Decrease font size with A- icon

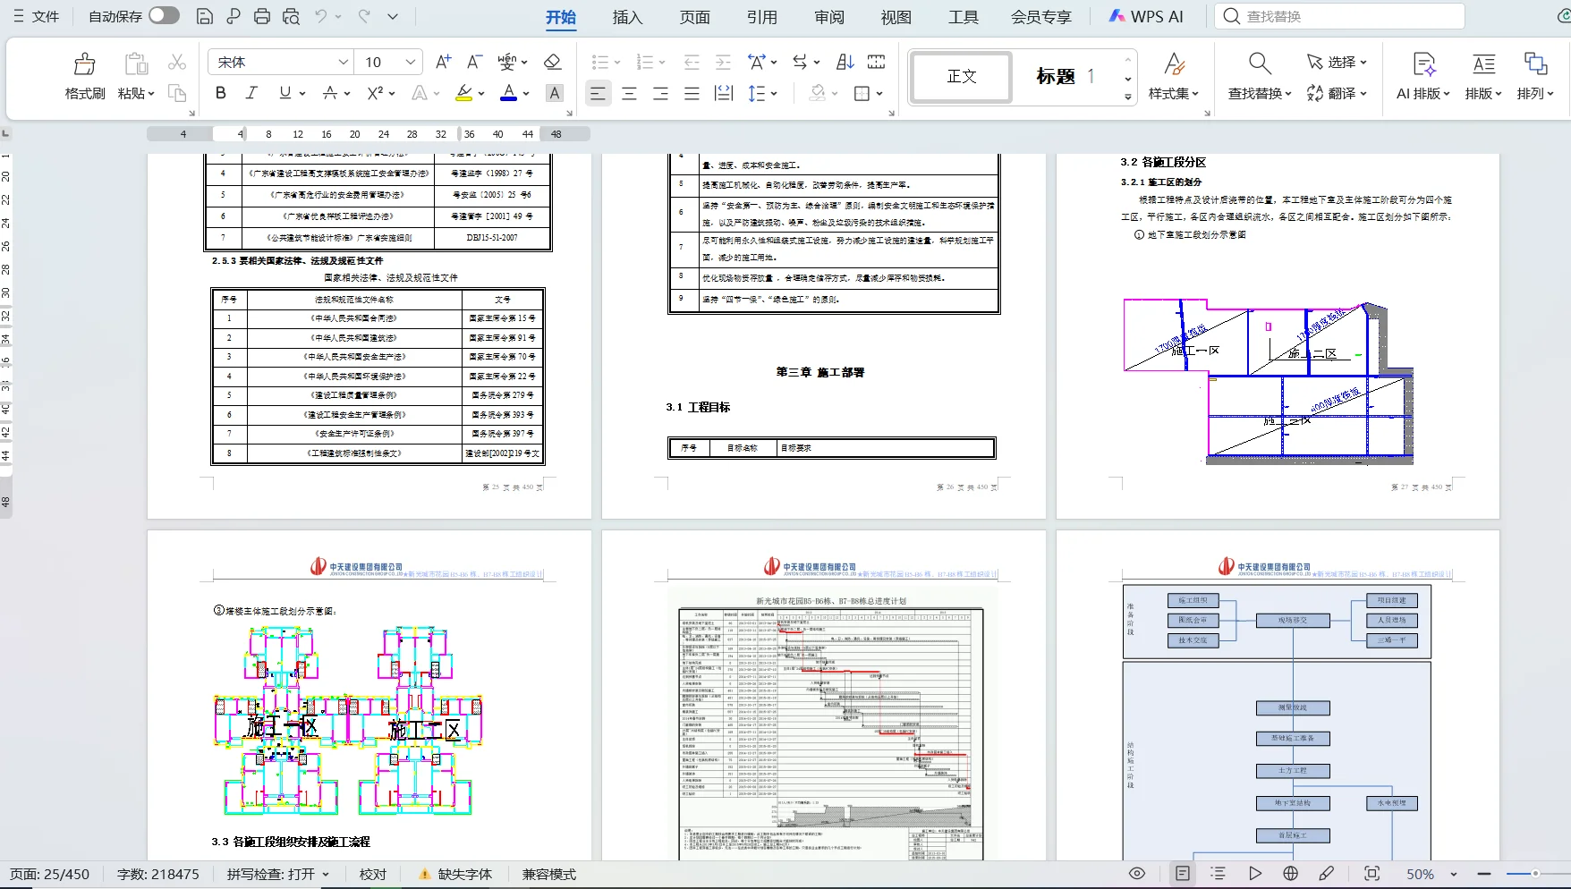point(475,62)
